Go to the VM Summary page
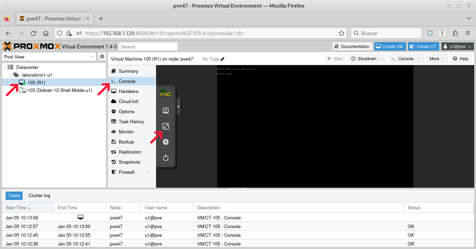The image size is (476, 249). (132, 71)
